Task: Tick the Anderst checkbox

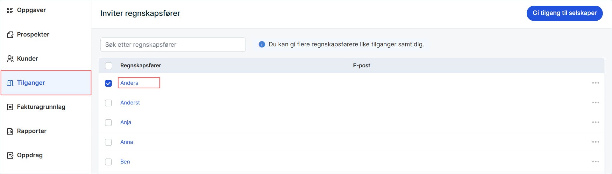Action: [x=109, y=103]
